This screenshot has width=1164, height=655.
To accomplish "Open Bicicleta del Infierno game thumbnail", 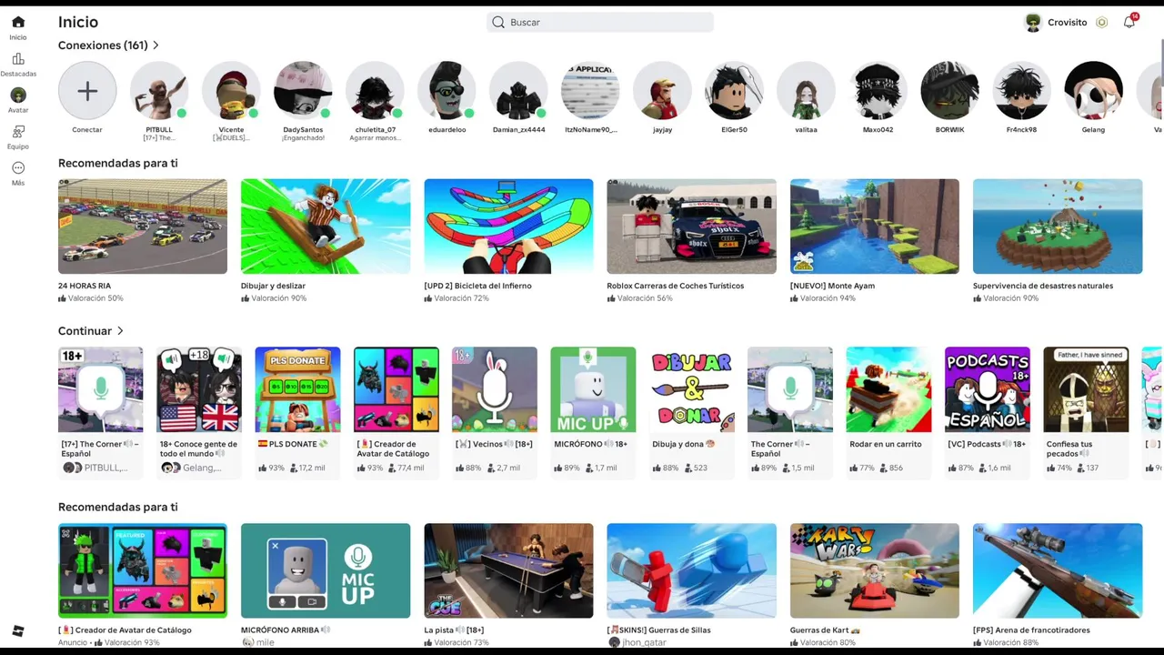I will [508, 227].
